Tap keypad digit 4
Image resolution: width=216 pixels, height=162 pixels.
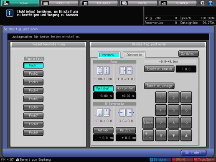pyautogui.click(x=161, y=110)
